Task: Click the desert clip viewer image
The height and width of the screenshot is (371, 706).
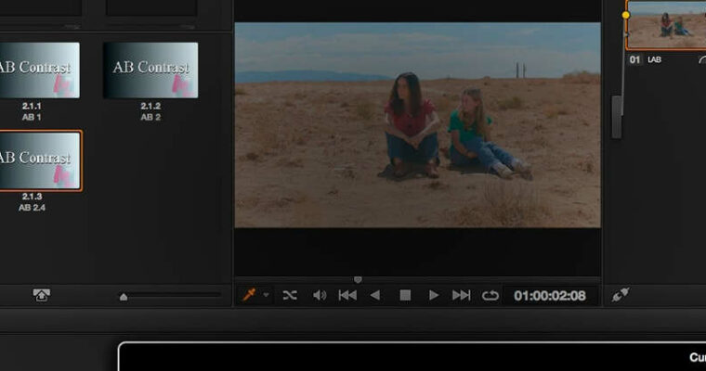Action: [x=417, y=125]
